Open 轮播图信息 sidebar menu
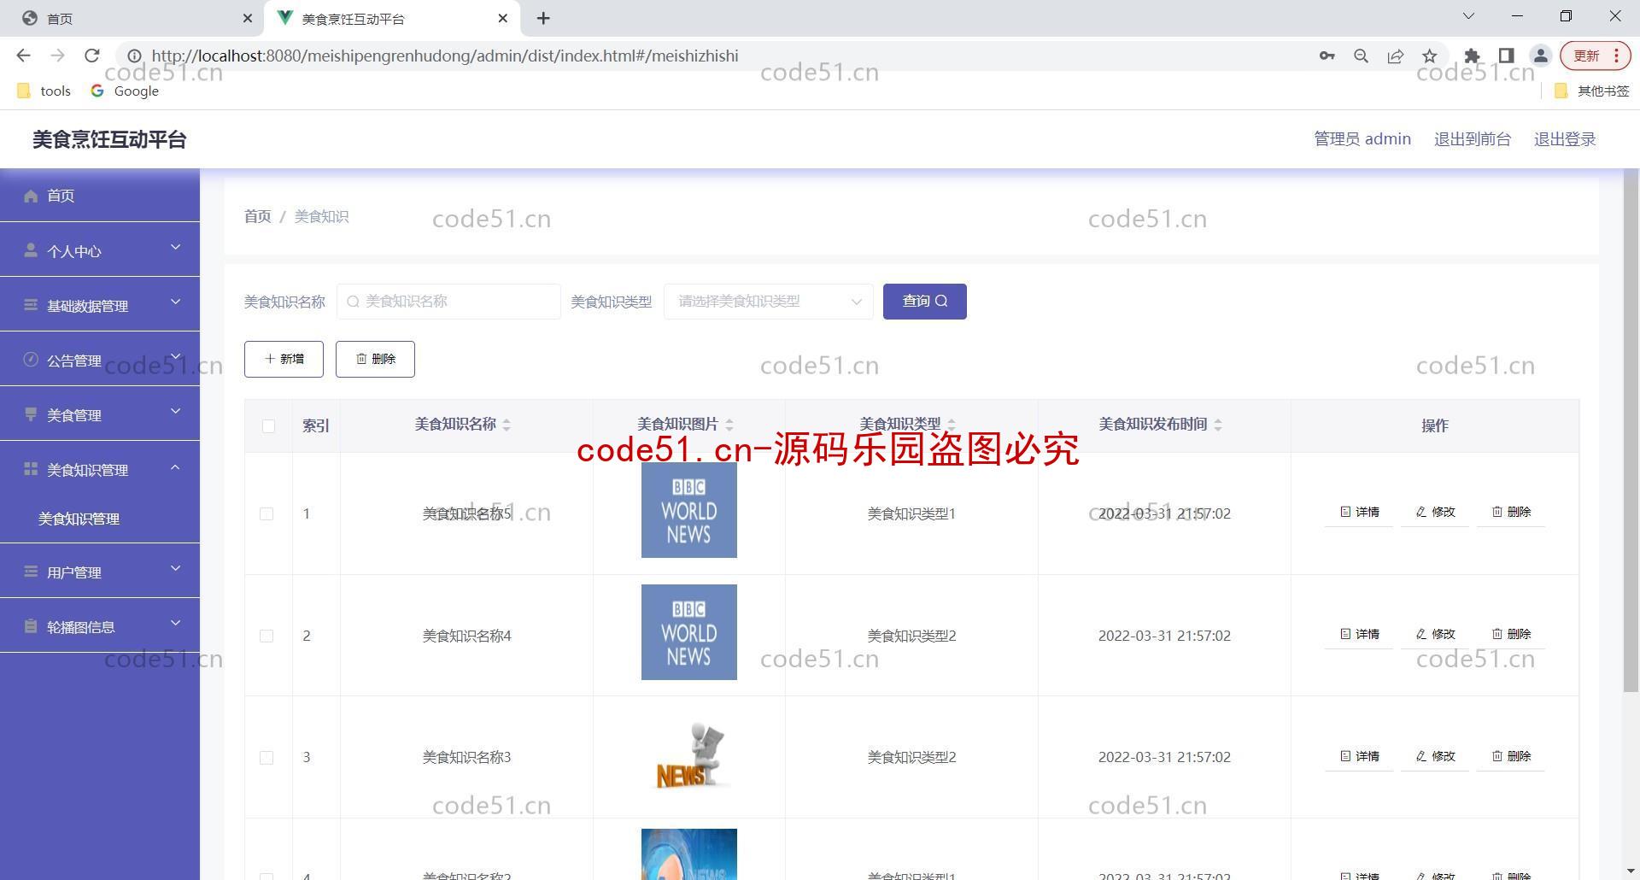 (x=100, y=626)
